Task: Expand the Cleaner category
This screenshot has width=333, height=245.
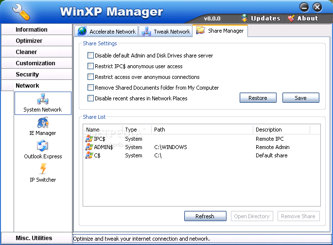Action: coord(37,52)
